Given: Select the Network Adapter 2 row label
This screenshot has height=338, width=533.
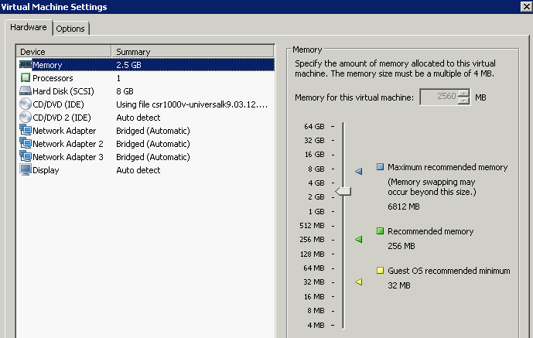Looking at the screenshot, I should click(68, 144).
